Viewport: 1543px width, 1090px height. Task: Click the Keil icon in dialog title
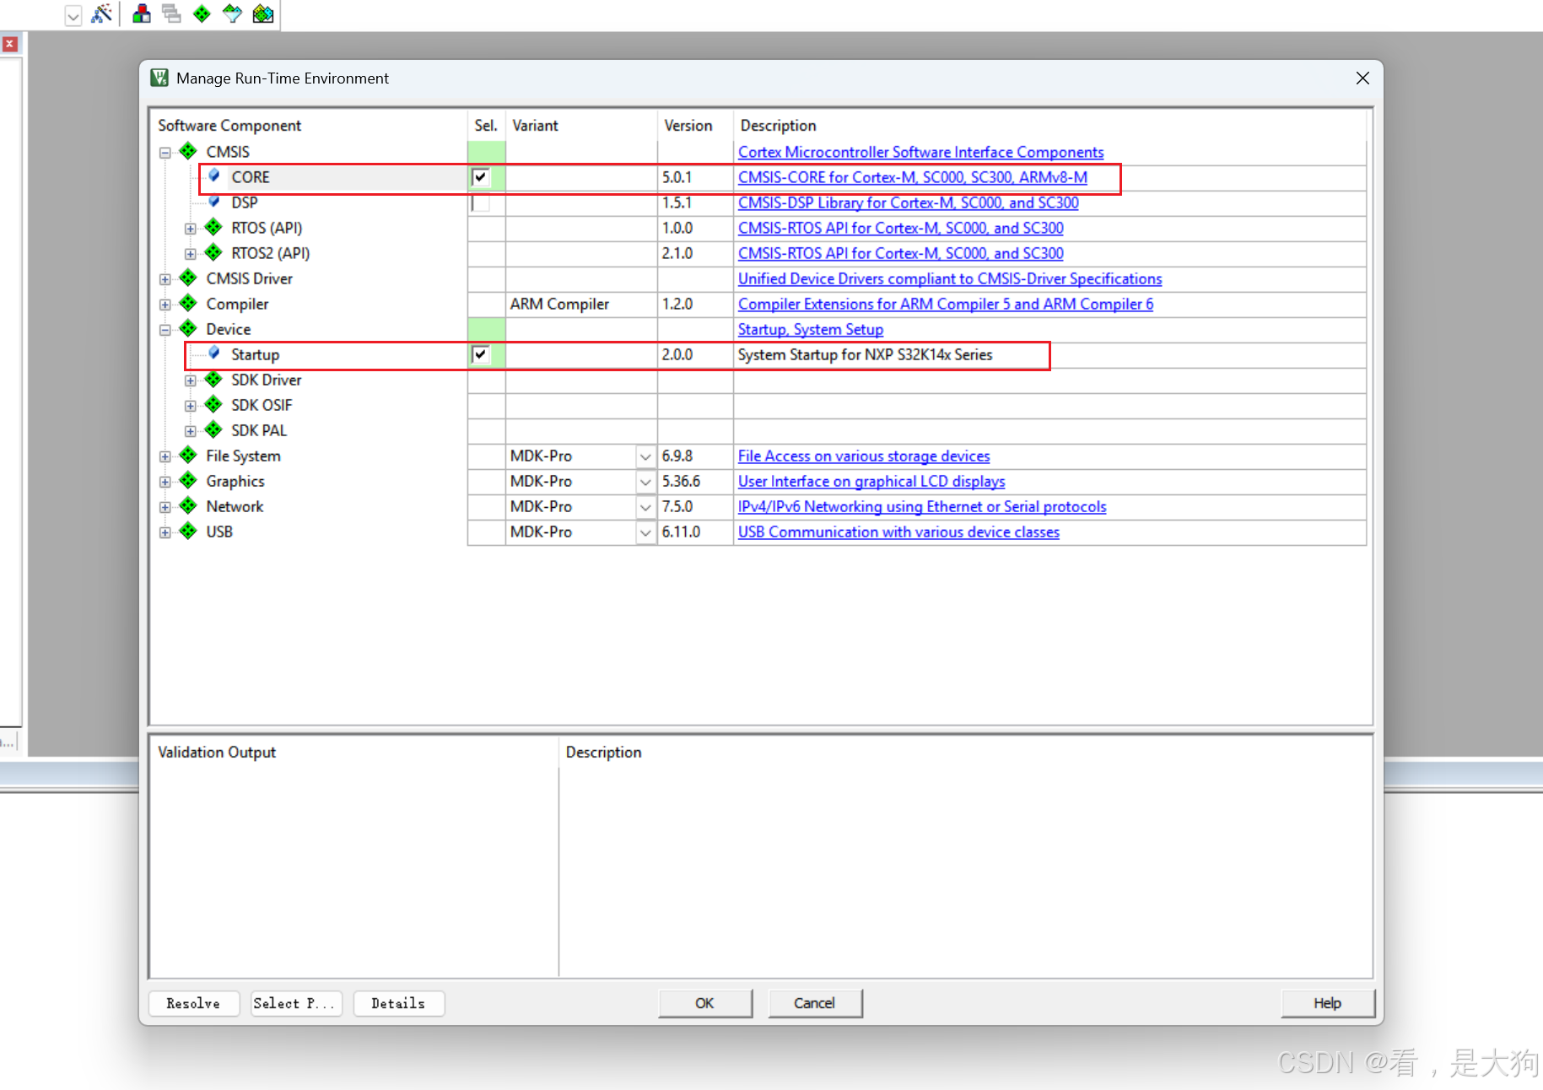coord(159,78)
